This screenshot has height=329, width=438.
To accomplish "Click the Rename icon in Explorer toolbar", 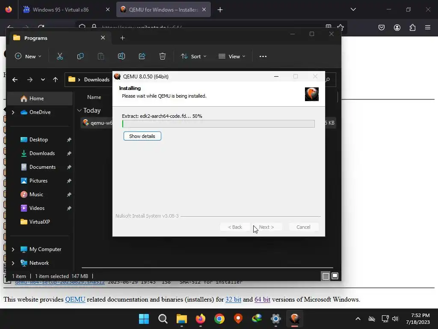I will [x=121, y=56].
